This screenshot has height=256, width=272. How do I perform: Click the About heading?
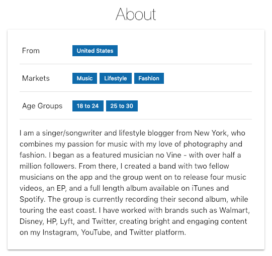(136, 14)
